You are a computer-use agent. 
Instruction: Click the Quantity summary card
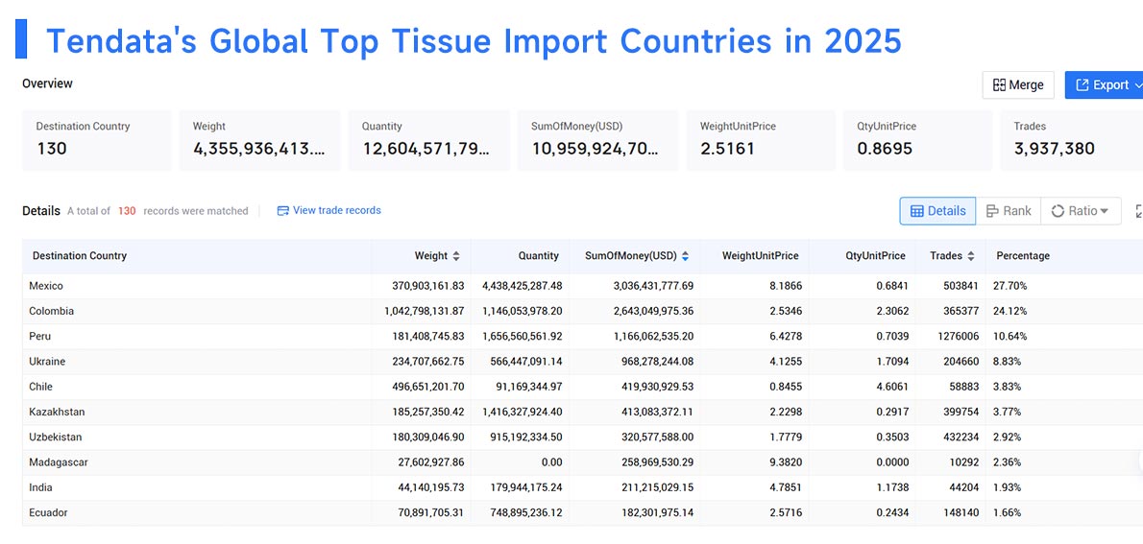428,140
